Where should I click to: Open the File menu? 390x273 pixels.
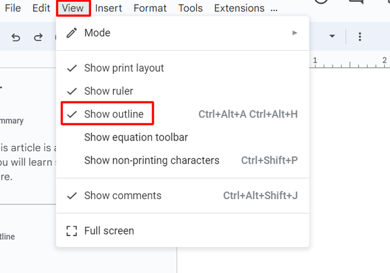point(12,8)
